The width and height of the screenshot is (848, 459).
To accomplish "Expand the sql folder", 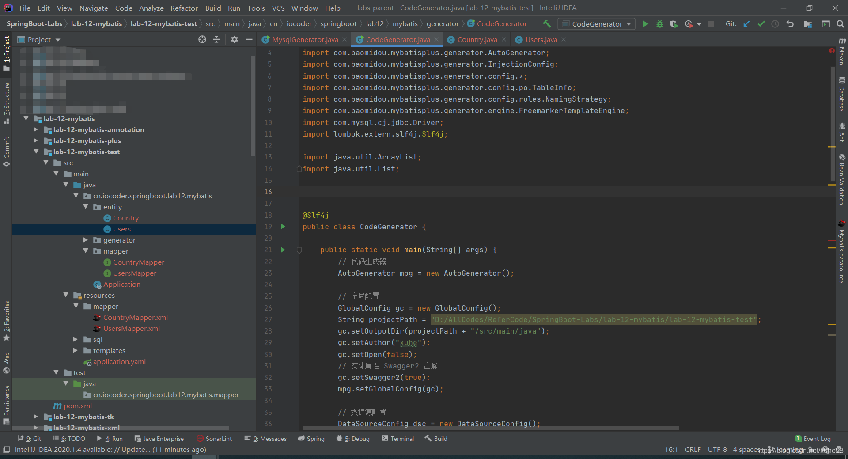I will (76, 339).
